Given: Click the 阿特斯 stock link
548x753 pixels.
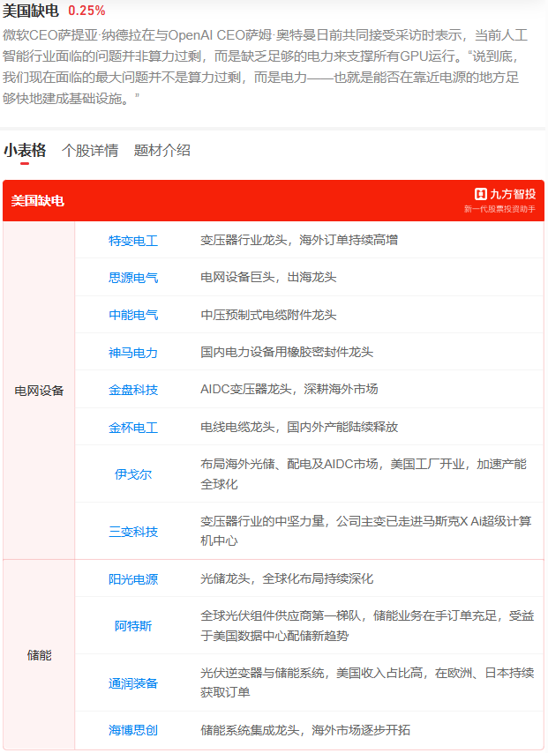Looking at the screenshot, I should 133,626.
